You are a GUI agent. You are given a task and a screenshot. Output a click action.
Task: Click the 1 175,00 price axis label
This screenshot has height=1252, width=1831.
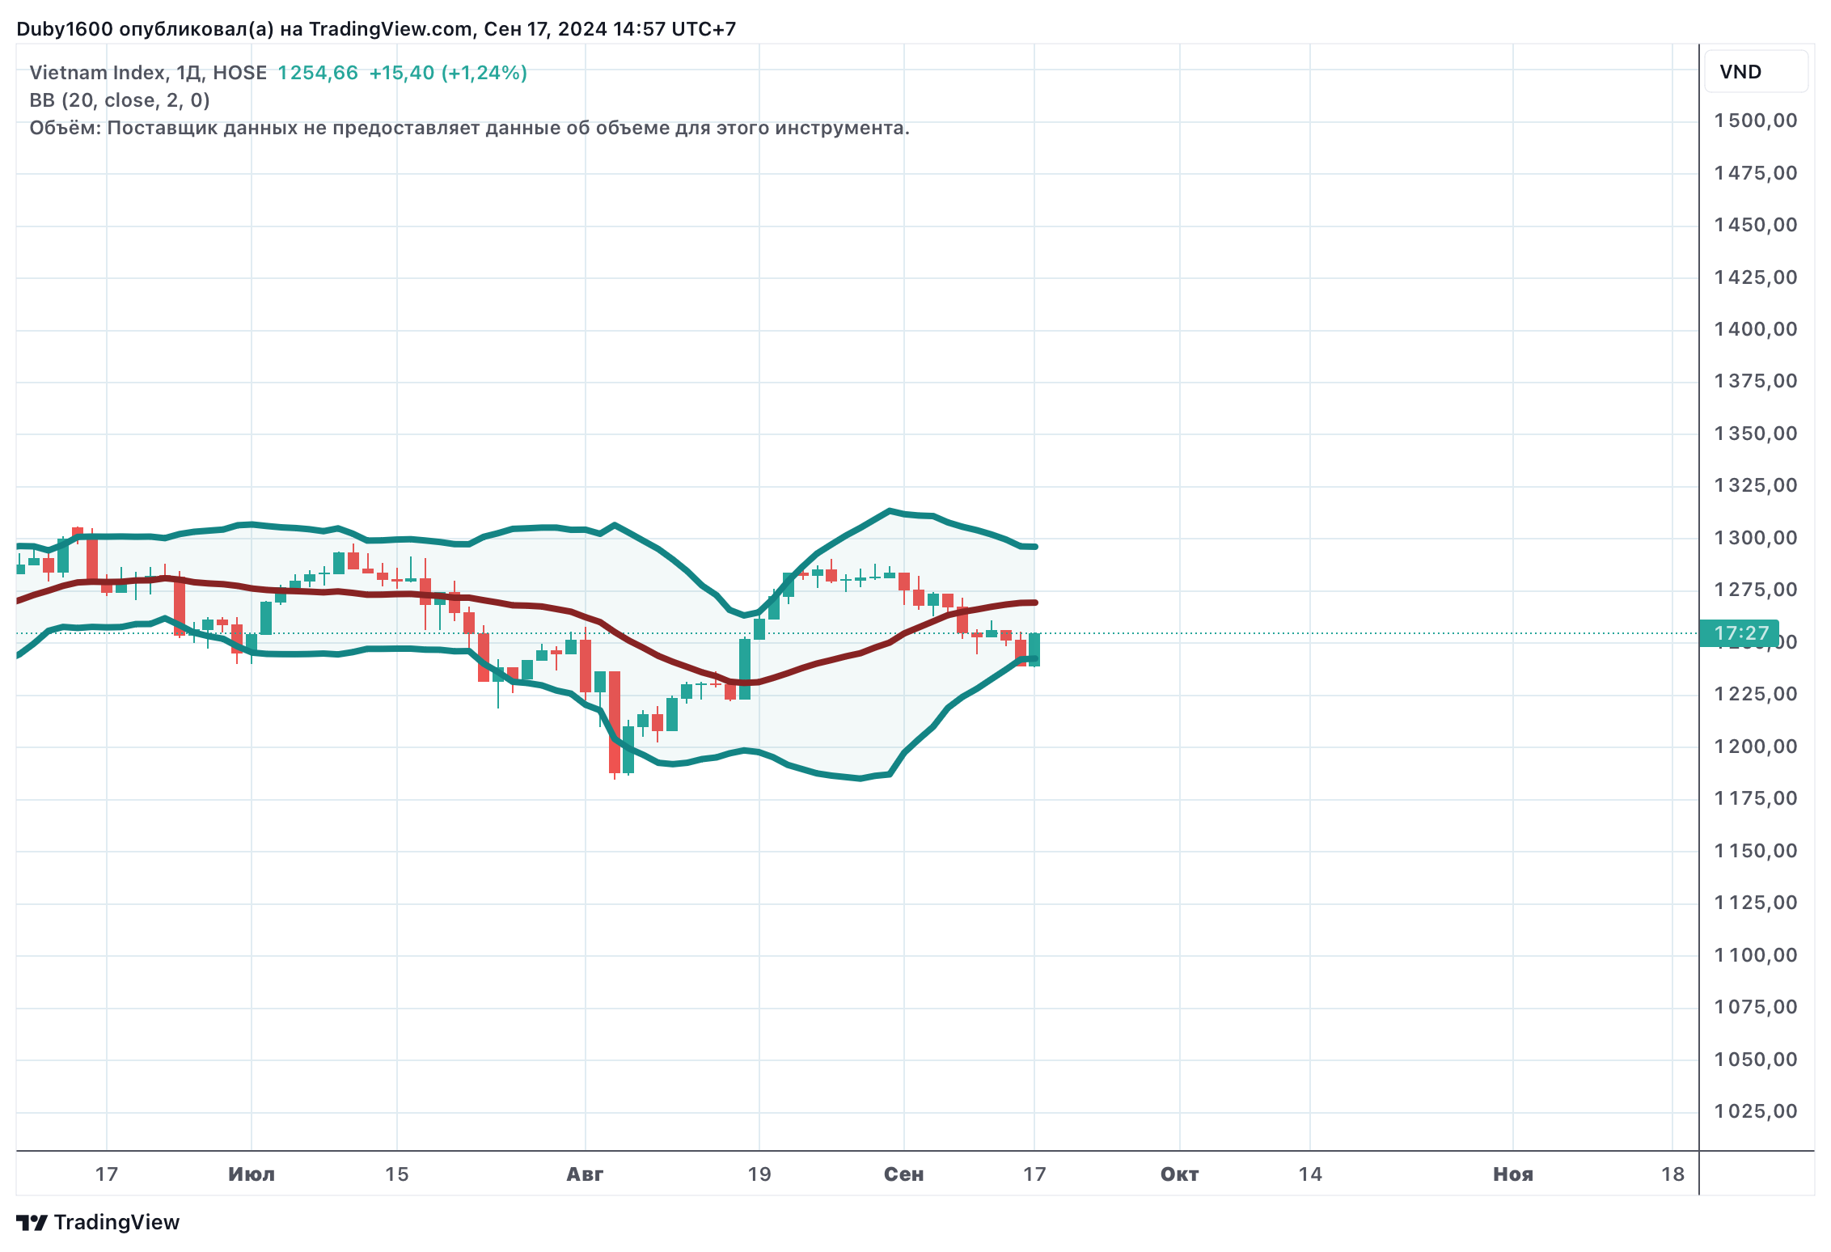(x=1756, y=798)
